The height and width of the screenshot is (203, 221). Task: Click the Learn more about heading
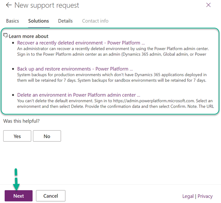pyautogui.click(x=28, y=36)
